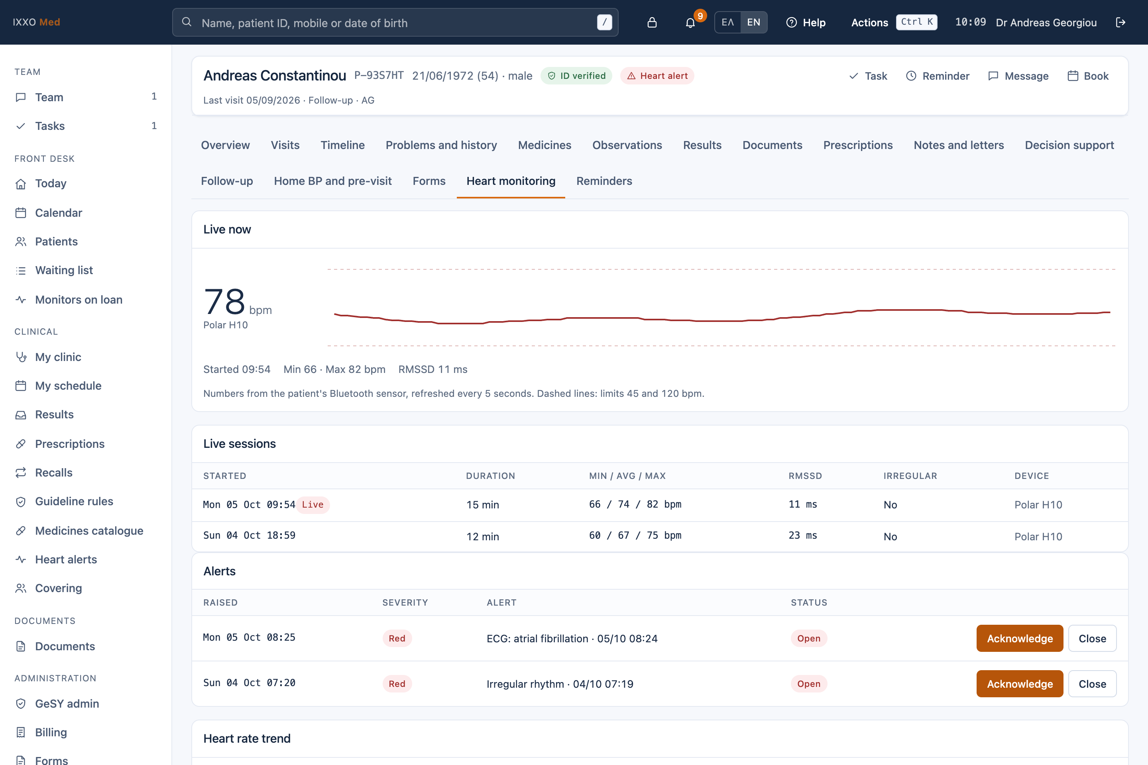Click the Recalls loop arrows icon
This screenshot has height=765, width=1148.
20,472
